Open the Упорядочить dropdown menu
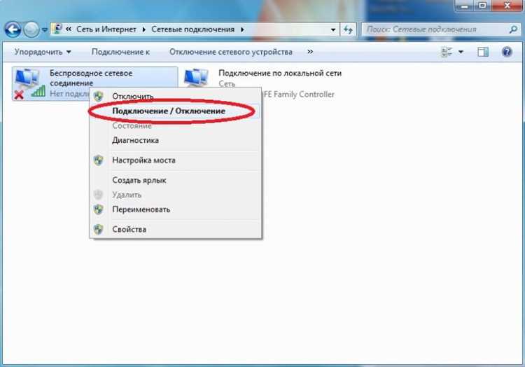This screenshot has width=525, height=367. pyautogui.click(x=43, y=52)
